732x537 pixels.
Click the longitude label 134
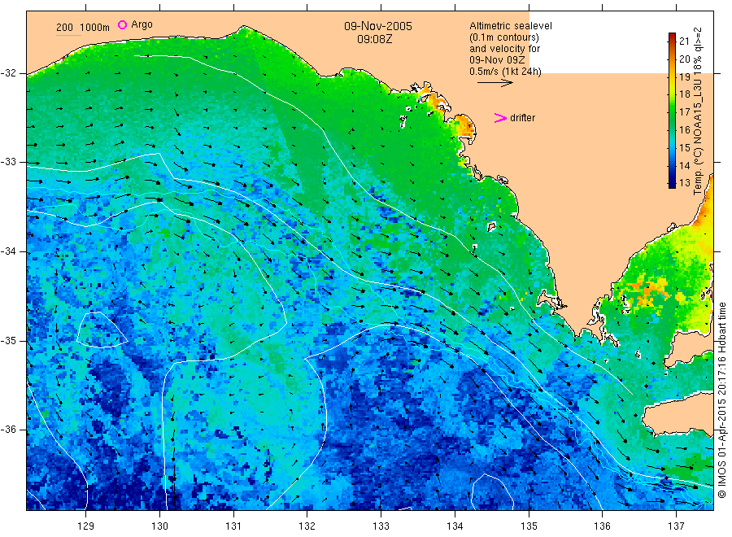point(455,526)
